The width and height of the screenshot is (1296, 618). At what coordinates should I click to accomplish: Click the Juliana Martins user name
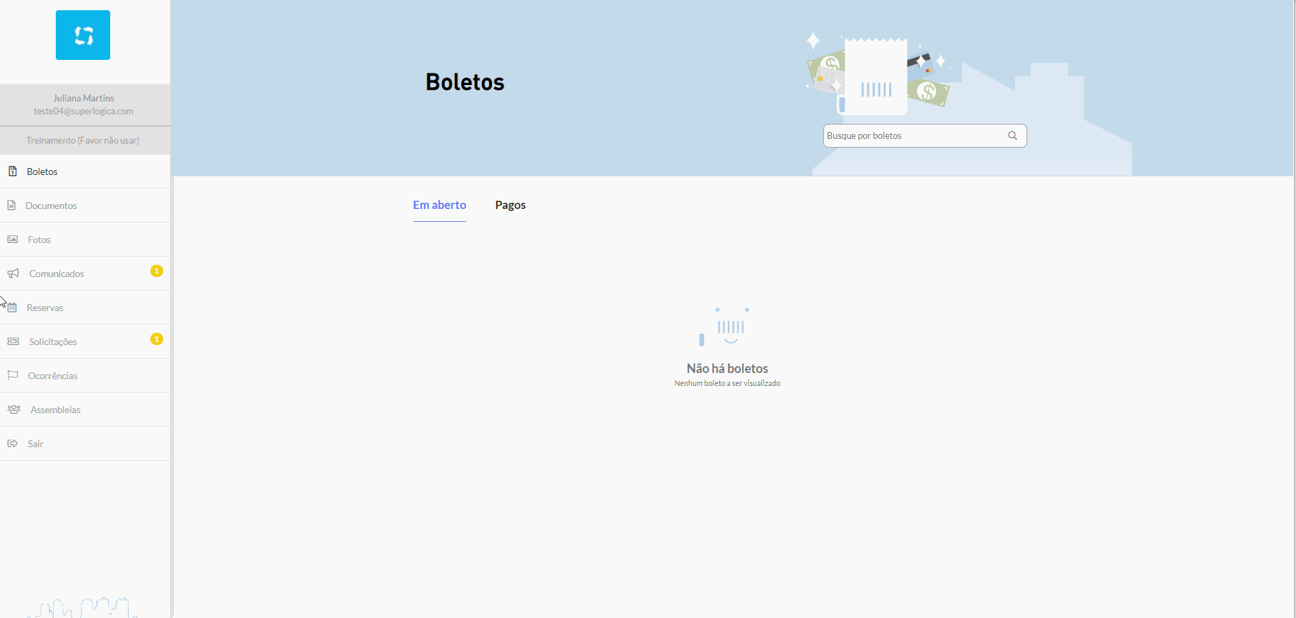pyautogui.click(x=84, y=98)
